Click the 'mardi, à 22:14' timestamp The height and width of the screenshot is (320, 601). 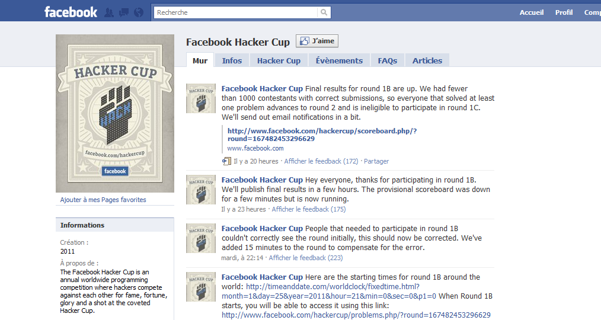click(x=242, y=258)
